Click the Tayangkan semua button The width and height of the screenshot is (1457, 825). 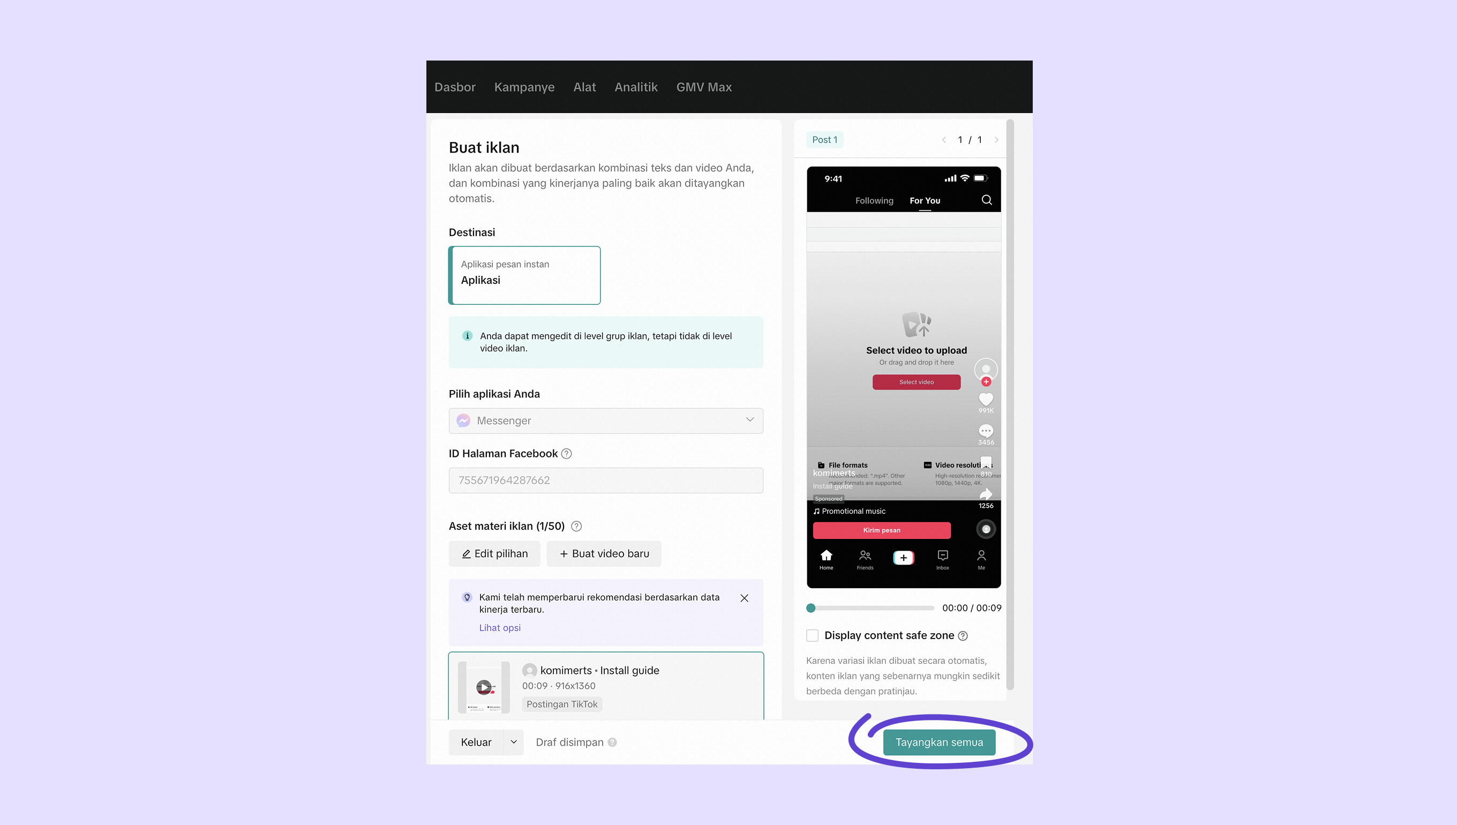(x=938, y=742)
